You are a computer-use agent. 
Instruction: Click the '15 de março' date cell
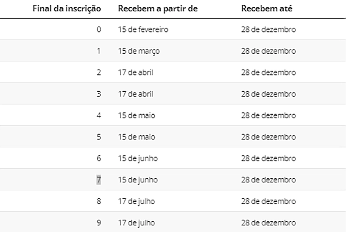pyautogui.click(x=139, y=51)
